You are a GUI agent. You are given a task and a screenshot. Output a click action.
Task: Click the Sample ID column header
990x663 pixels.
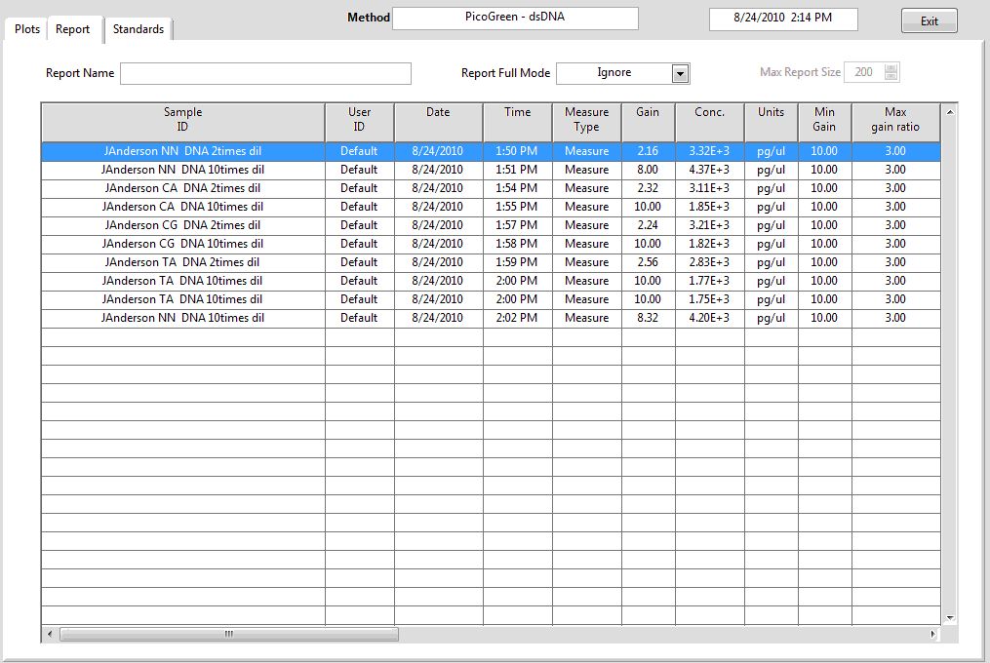[x=183, y=123]
